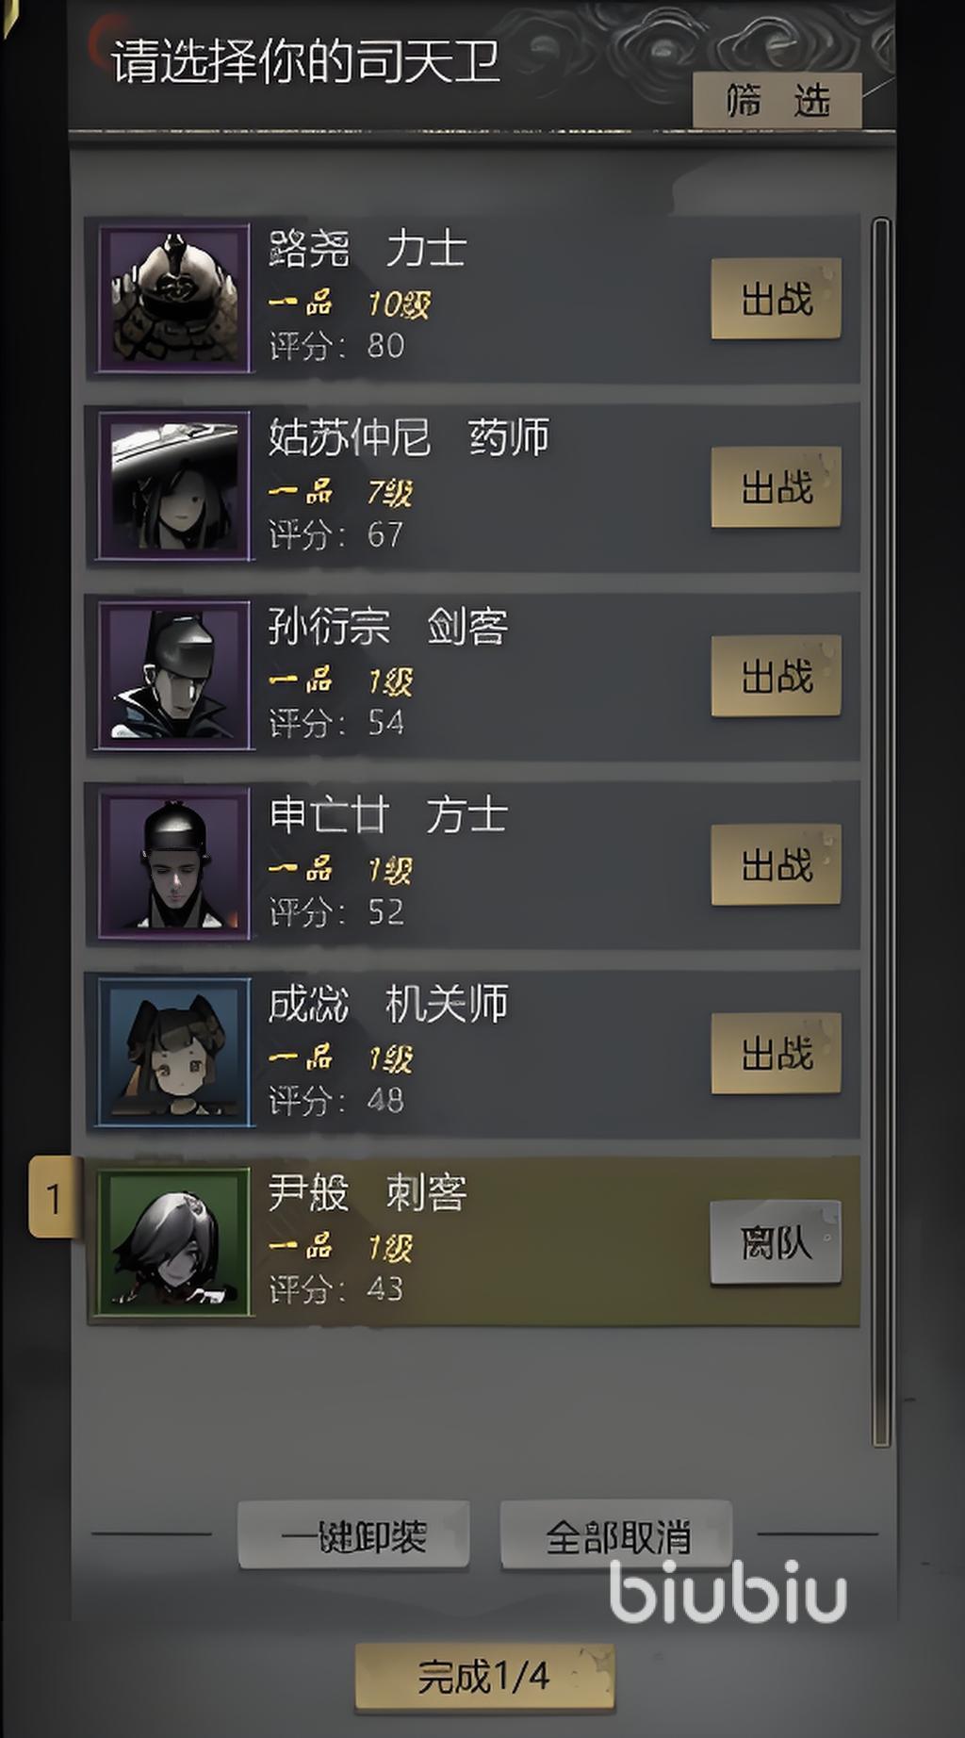Tap the 路尧 力士 character portrait

174,298
